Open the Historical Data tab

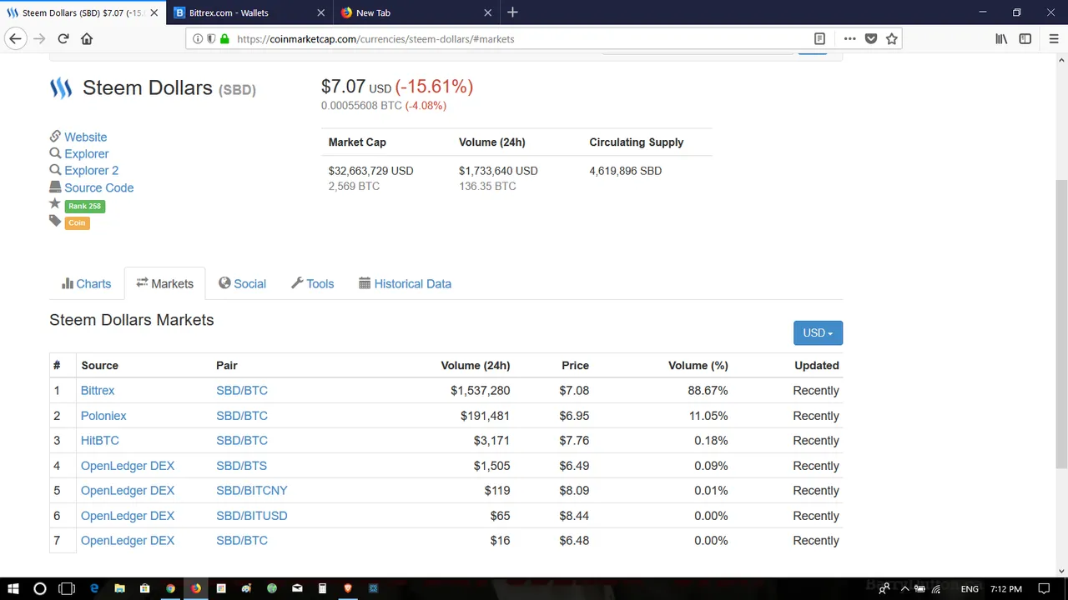pyautogui.click(x=405, y=283)
